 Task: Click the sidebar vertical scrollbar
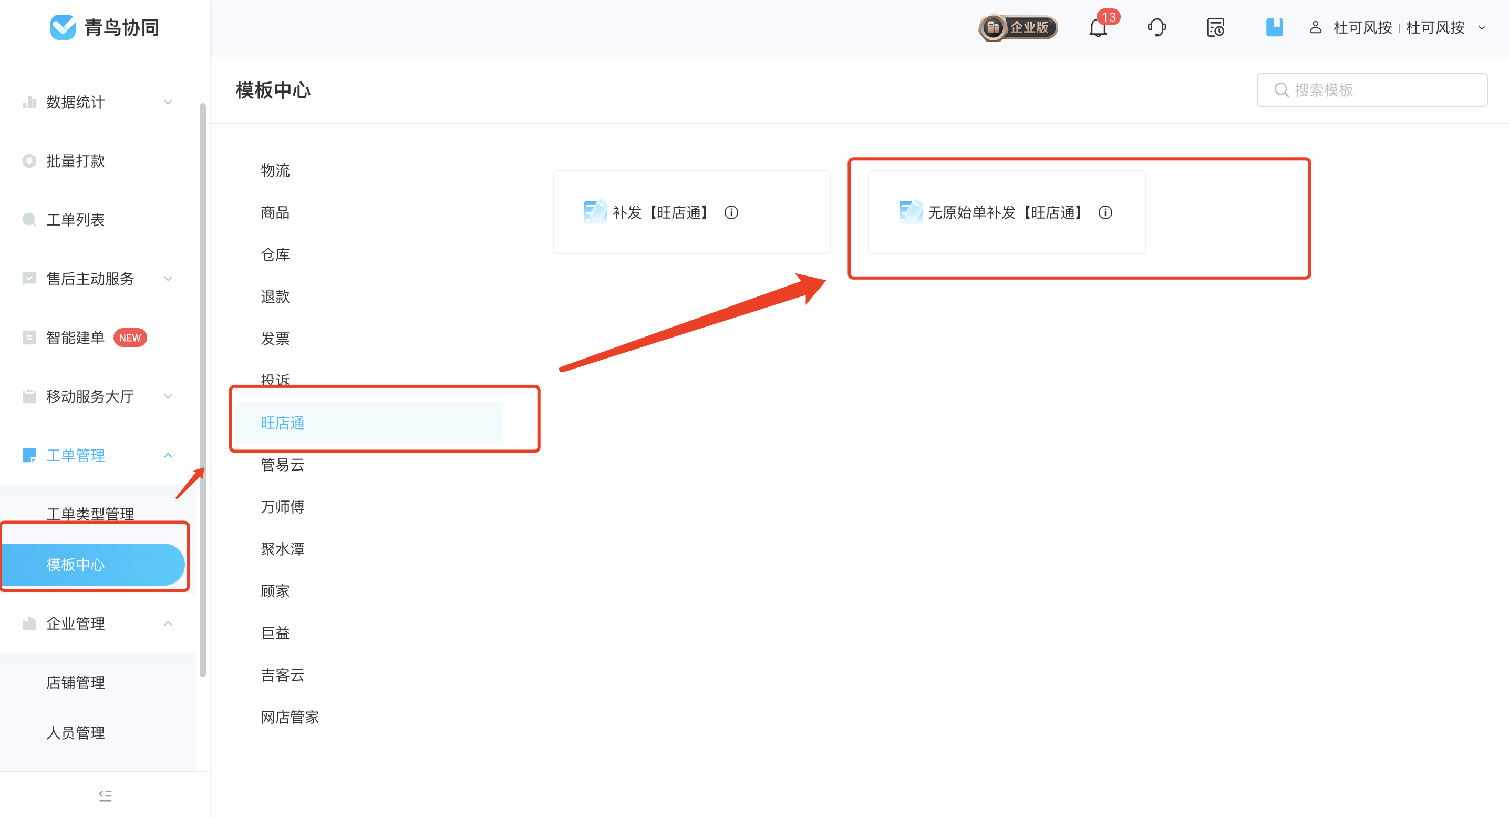203,390
